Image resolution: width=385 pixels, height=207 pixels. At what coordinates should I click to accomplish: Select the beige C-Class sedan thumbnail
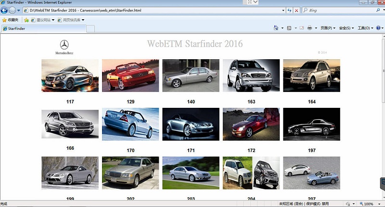click(130, 173)
